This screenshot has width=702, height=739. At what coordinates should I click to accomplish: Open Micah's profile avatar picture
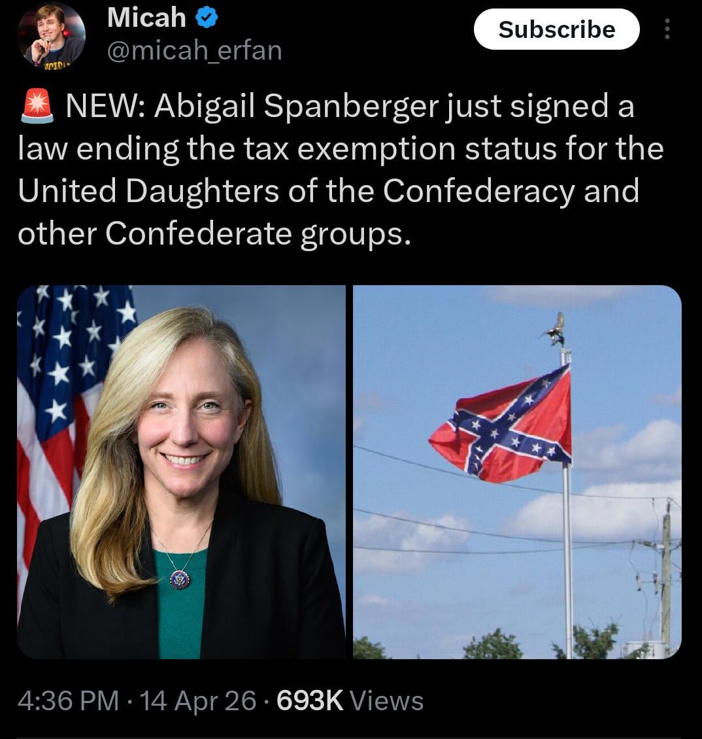pyautogui.click(x=52, y=36)
